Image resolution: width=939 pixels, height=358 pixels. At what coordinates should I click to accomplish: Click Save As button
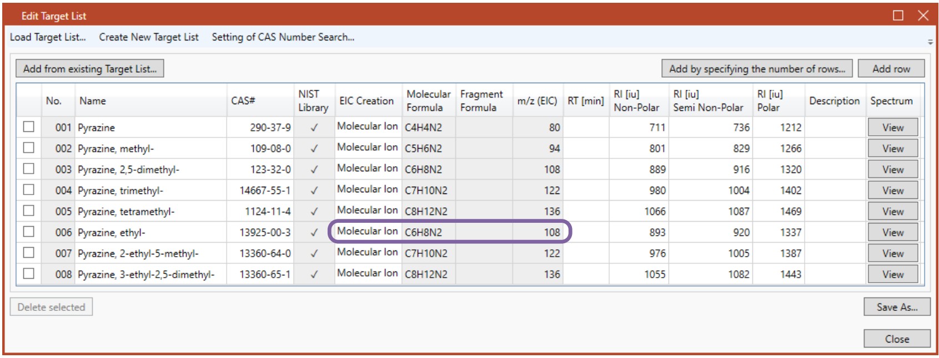(x=896, y=307)
